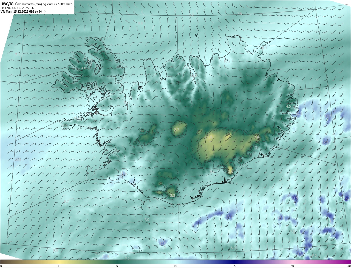Click the '50' tick ending the colour scale
This screenshot has height=268, width=351.
tap(349, 266)
